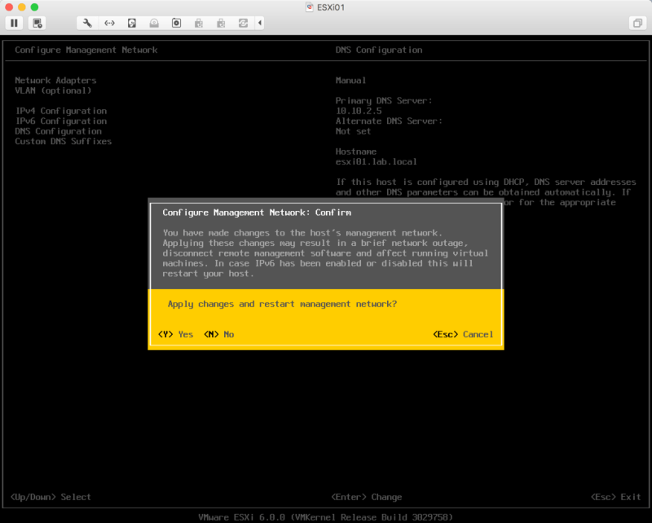Screen dimensions: 652x523
Task: Select IPv6 Configuration menu entry
Action: point(61,121)
